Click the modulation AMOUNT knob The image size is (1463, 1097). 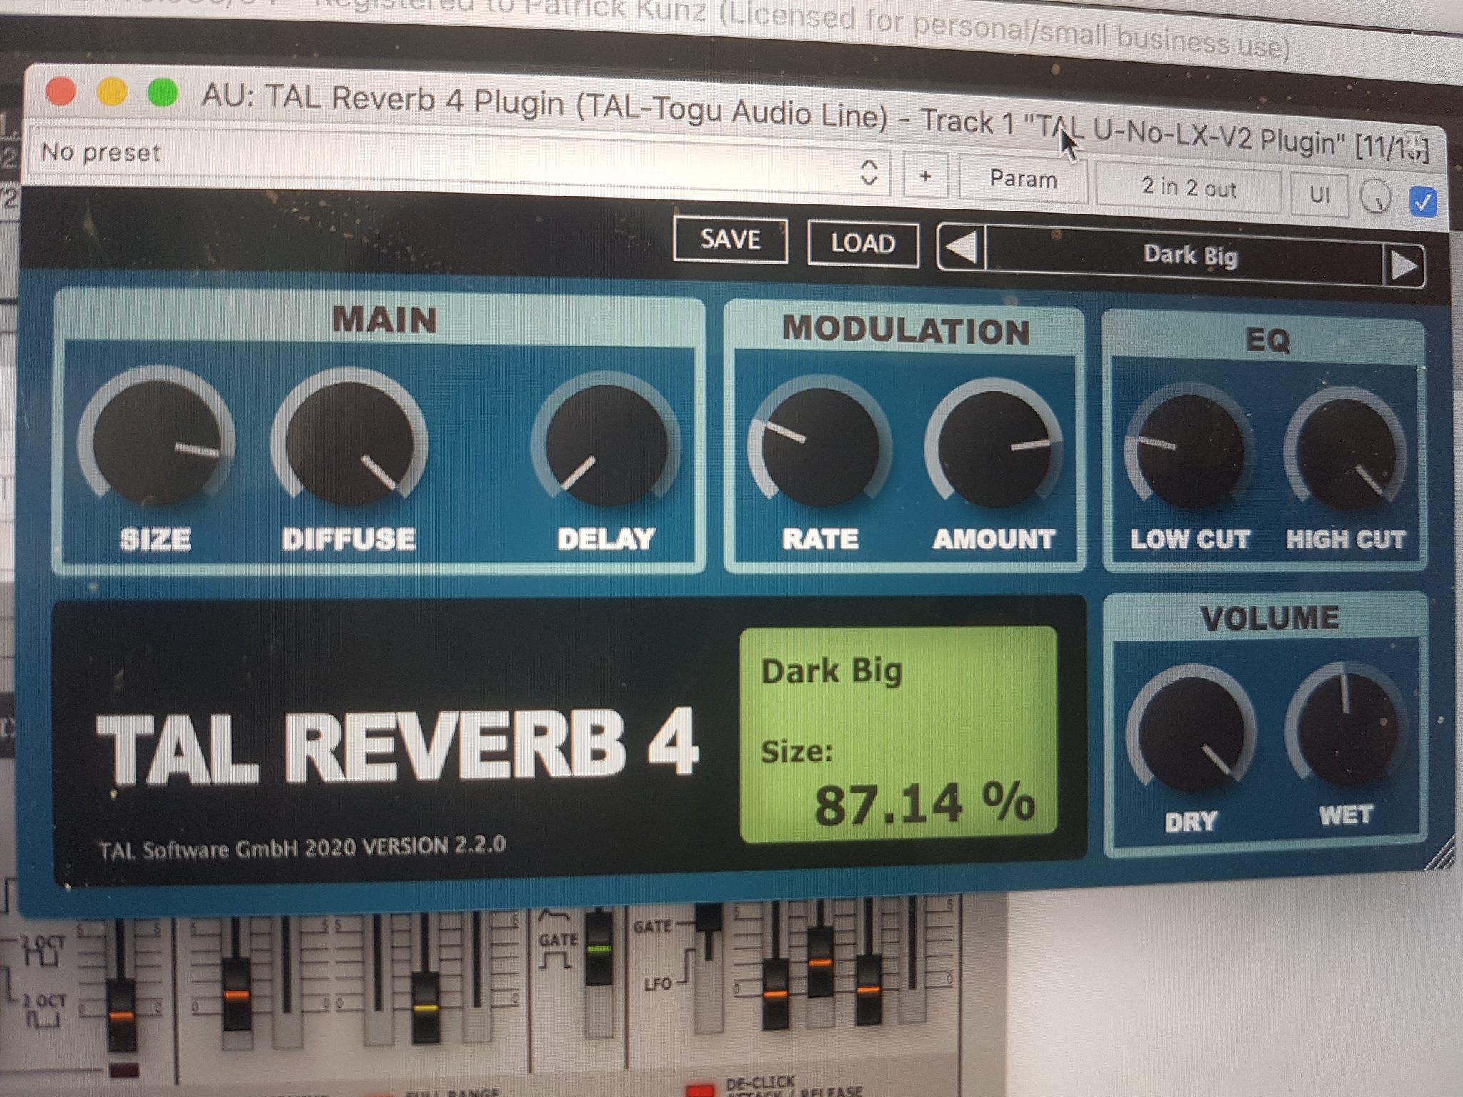tap(994, 450)
